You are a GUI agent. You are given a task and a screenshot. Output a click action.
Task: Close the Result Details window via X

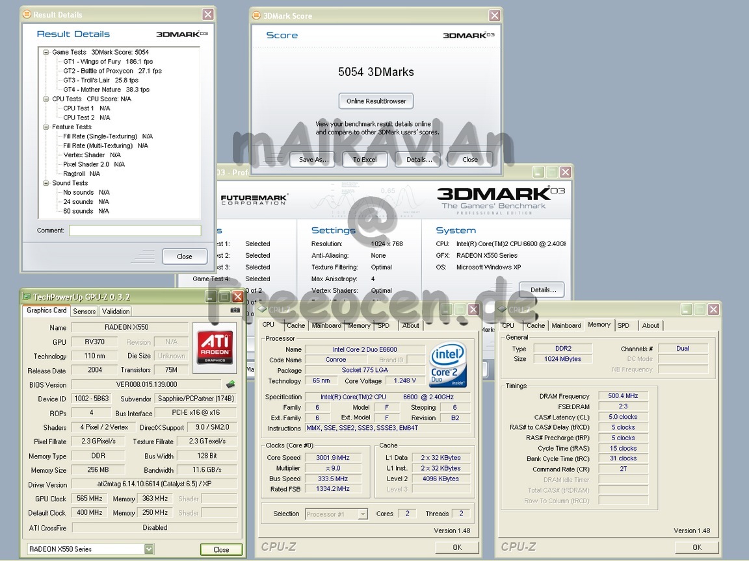[208, 14]
